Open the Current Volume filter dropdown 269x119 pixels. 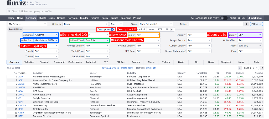[199, 46]
